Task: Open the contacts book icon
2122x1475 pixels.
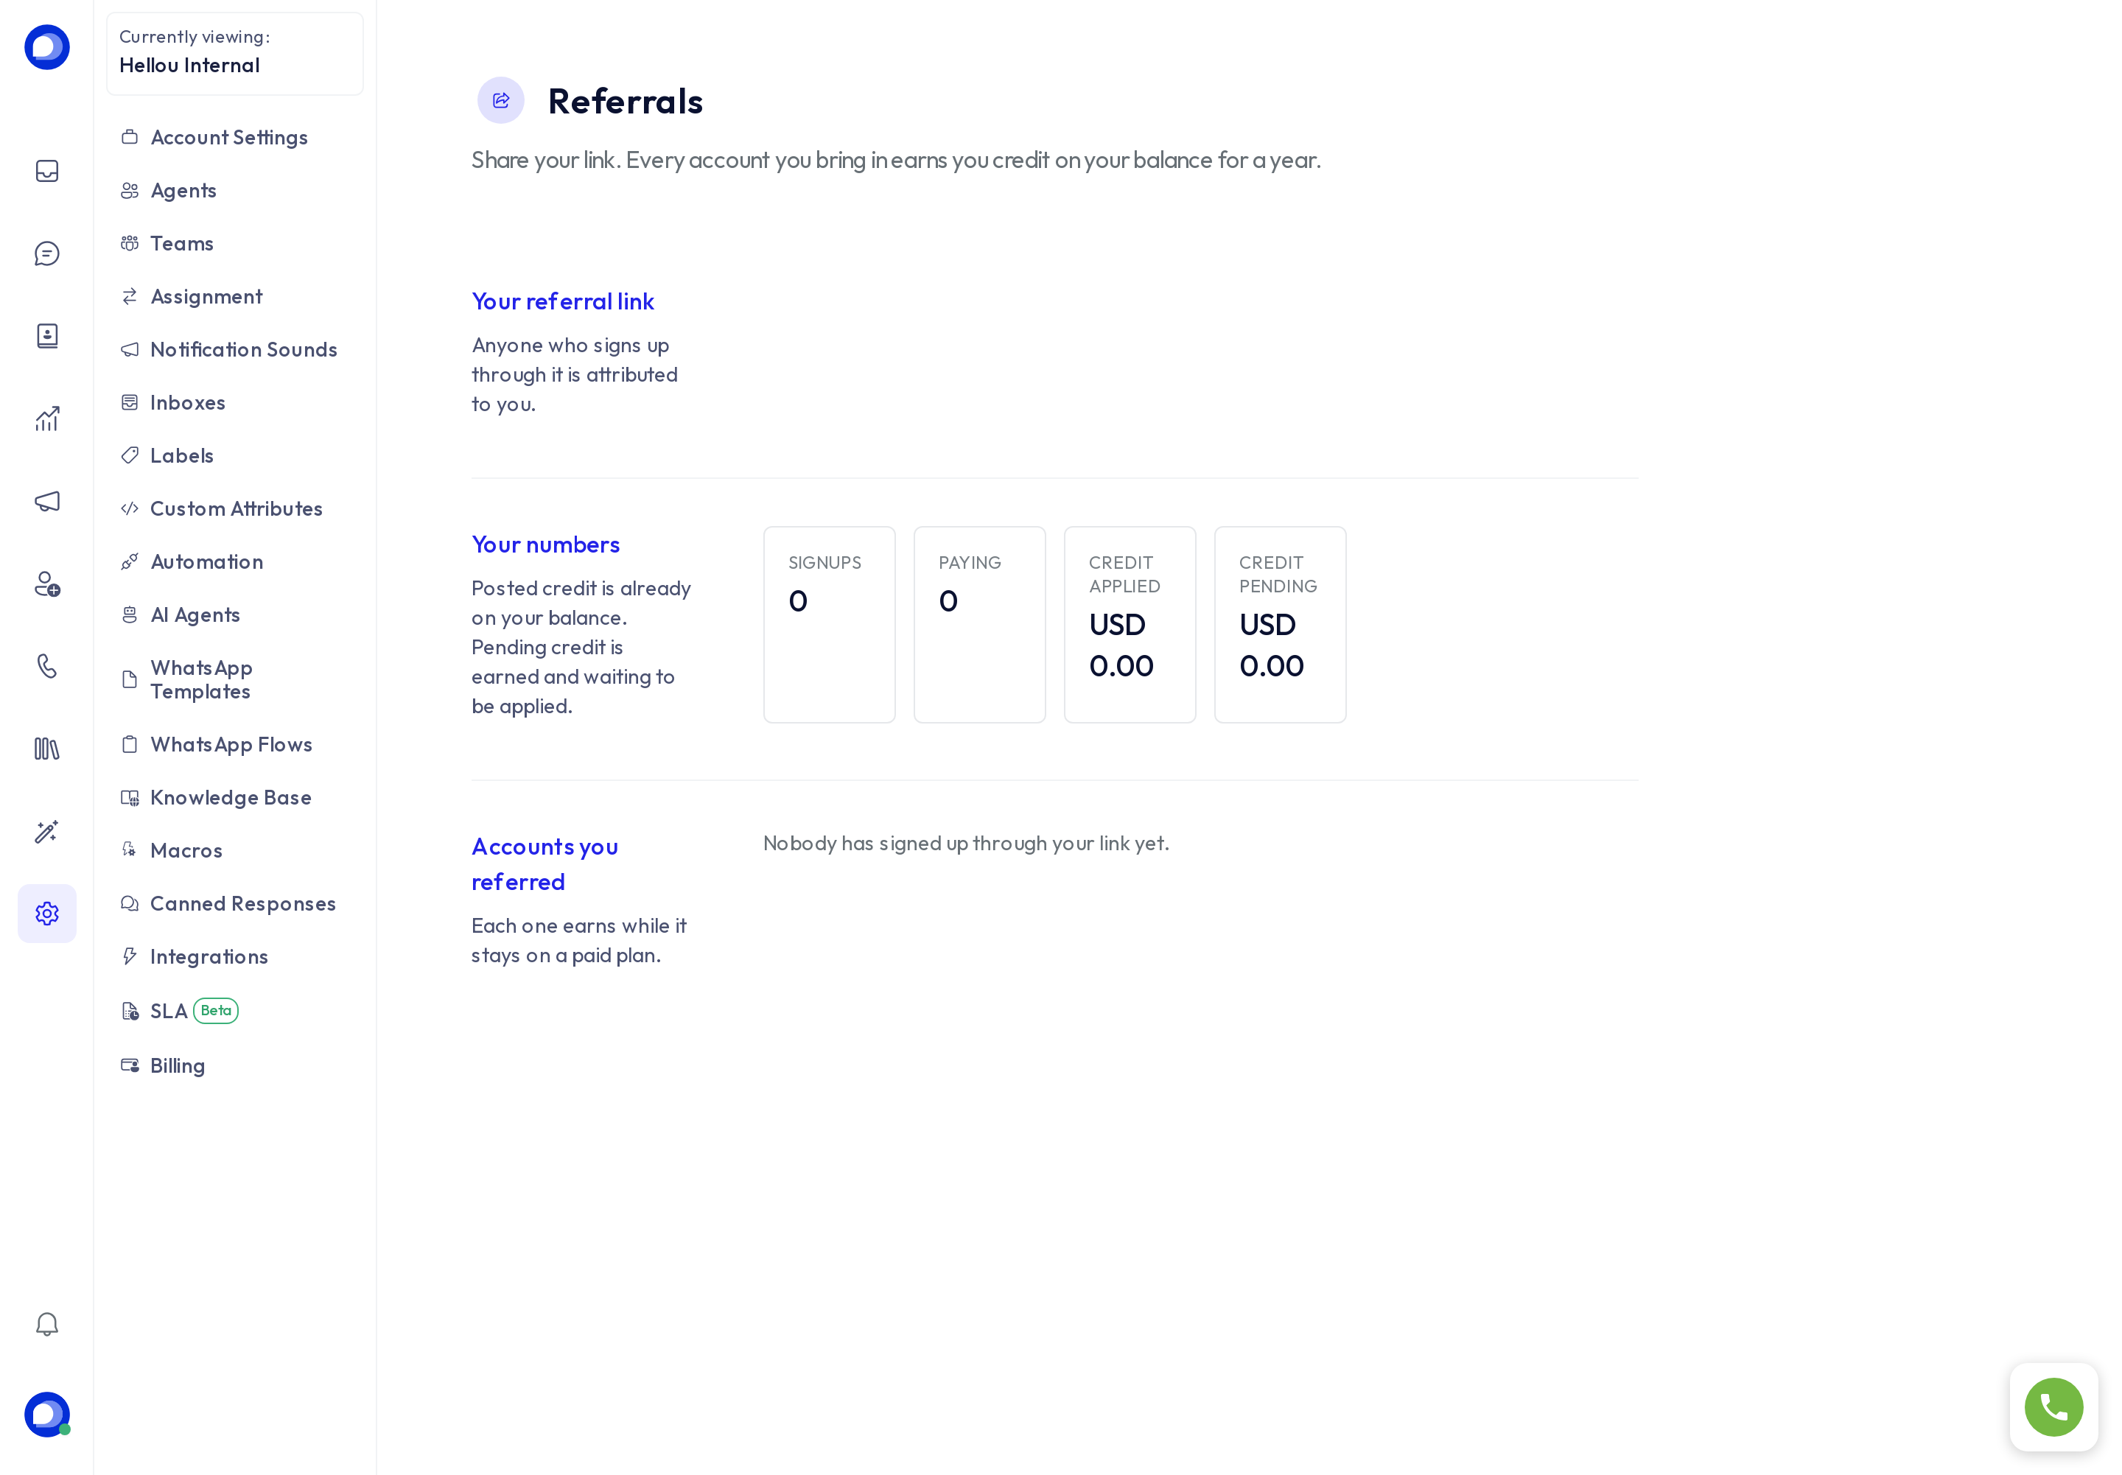Action: (47, 335)
